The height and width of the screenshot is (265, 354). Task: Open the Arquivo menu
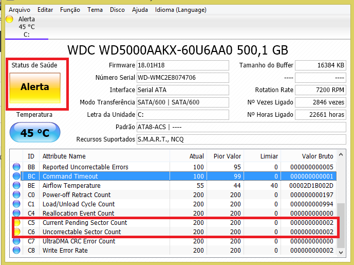20,10
